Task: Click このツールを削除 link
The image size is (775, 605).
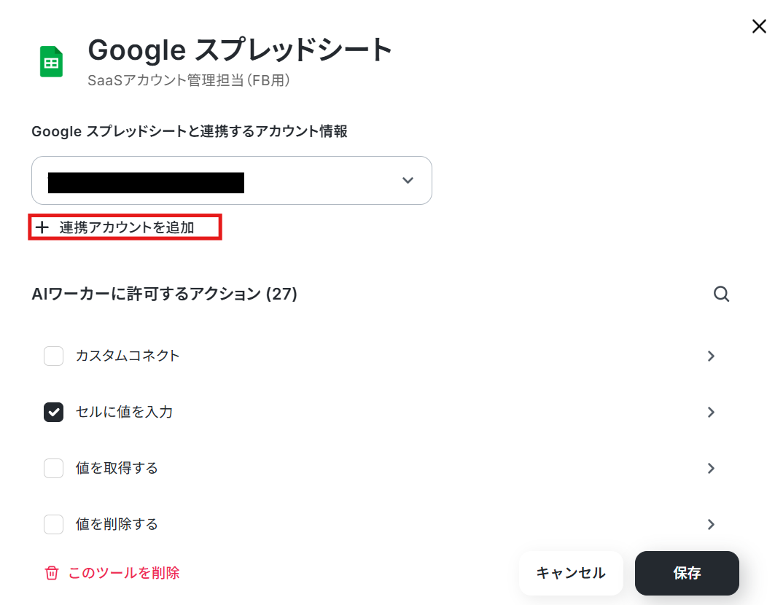Action: [123, 573]
